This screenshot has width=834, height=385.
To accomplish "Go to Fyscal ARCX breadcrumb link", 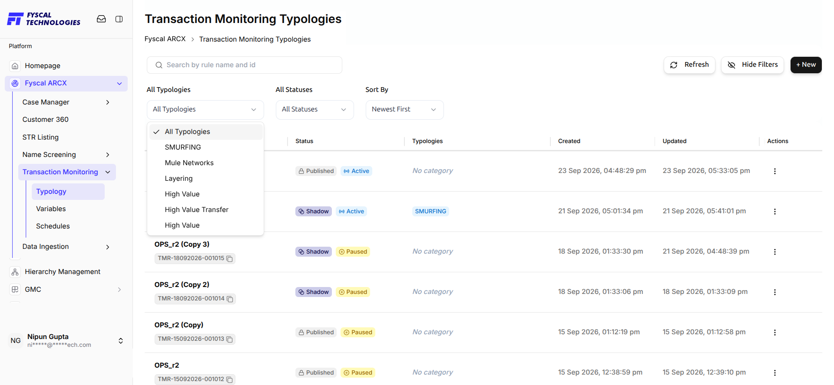I will point(165,39).
